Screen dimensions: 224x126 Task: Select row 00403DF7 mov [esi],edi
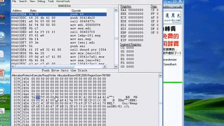[59, 43]
